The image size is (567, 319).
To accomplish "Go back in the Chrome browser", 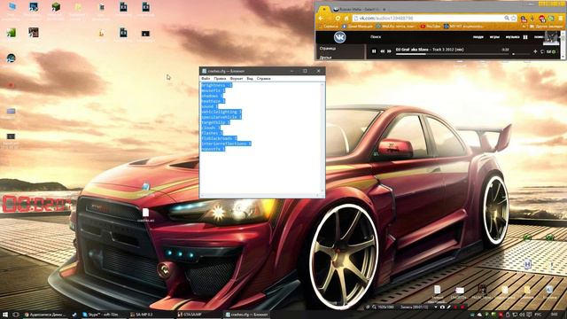I will [321, 18].
